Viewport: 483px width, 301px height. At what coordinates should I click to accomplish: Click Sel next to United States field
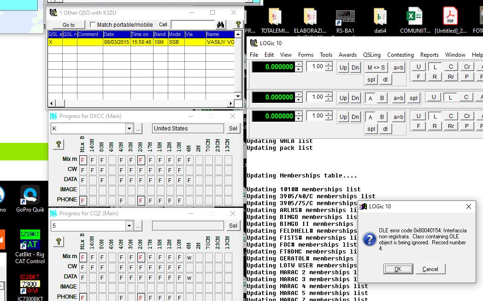233,129
